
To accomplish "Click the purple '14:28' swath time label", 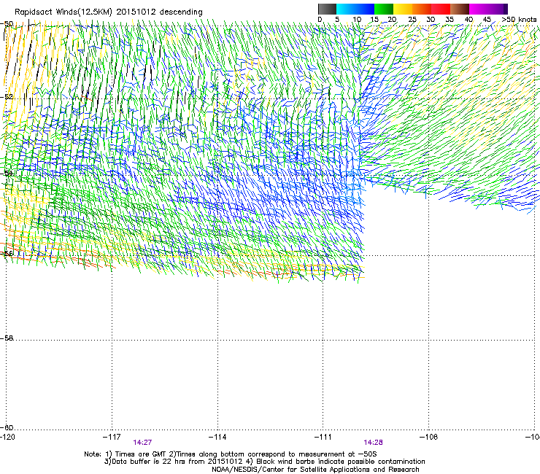I will 374,443.
